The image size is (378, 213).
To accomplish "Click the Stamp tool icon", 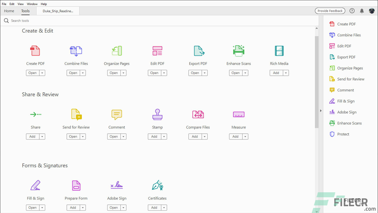I will click(x=157, y=114).
